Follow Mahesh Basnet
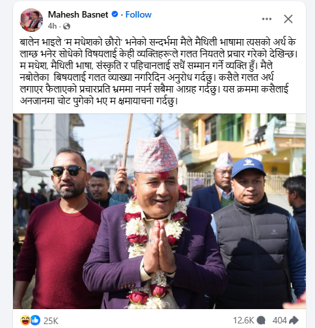 (138, 14)
